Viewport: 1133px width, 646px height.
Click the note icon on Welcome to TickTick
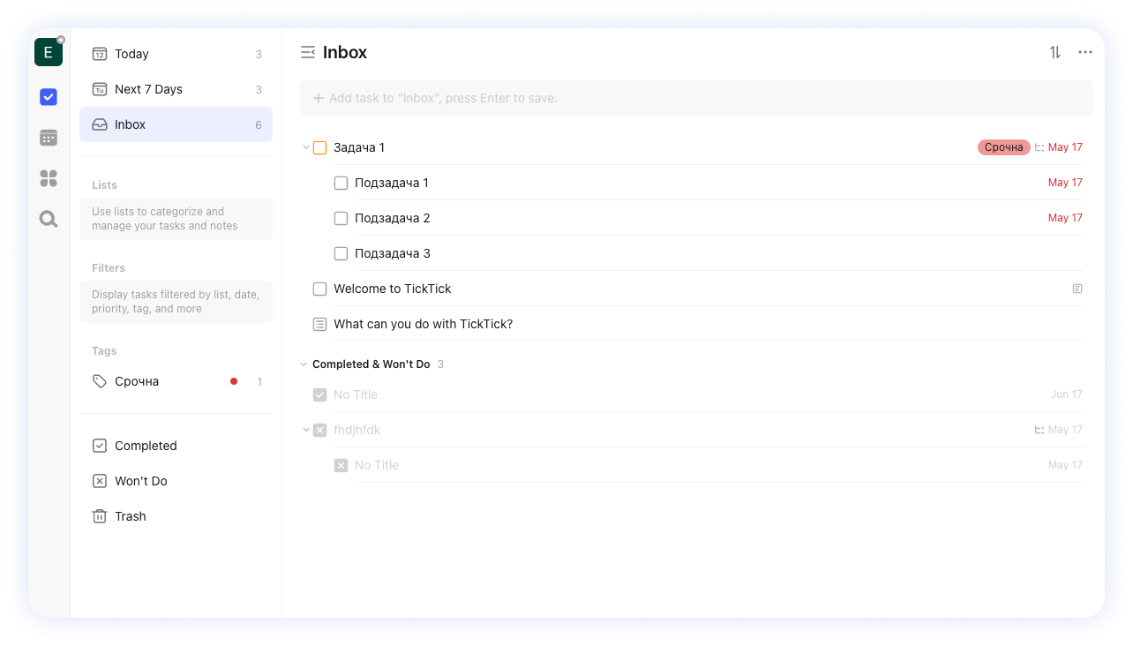[1077, 289]
